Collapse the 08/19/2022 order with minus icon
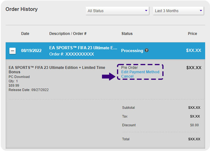The image size is (210, 151). pos(12,51)
